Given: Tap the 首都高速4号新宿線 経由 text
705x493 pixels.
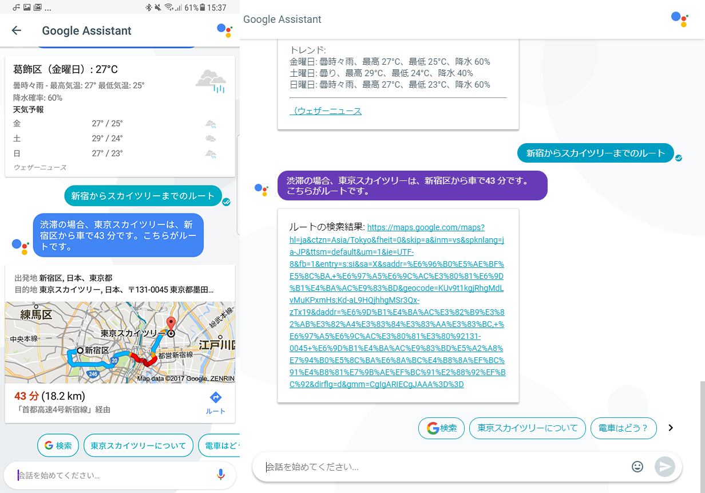Looking at the screenshot, I should (62, 409).
